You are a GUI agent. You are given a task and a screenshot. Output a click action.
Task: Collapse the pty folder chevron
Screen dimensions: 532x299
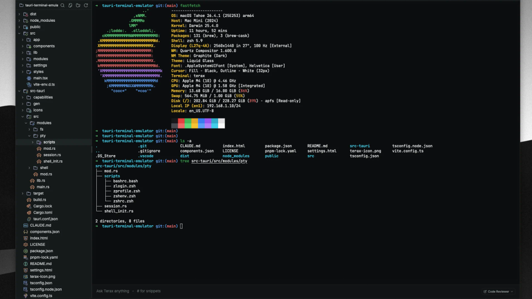tap(29, 136)
